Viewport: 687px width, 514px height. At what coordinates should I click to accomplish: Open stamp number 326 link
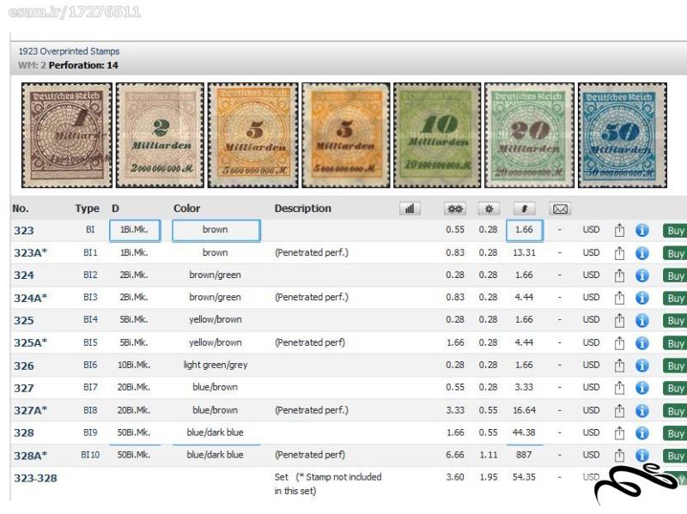tap(24, 366)
